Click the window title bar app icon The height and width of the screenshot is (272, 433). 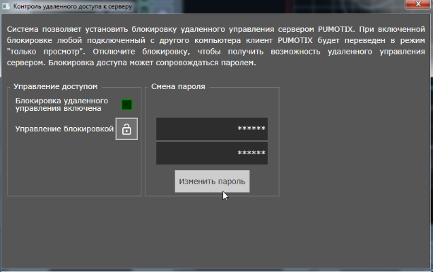6,6
